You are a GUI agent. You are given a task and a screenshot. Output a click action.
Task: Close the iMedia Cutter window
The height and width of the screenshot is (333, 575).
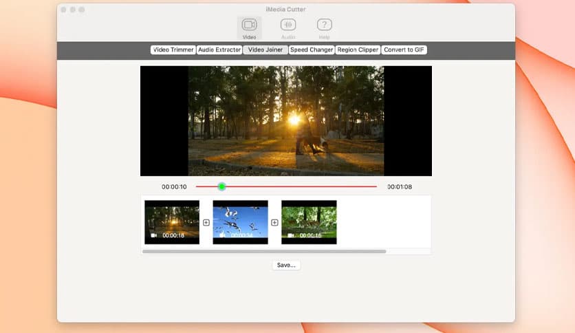[63, 10]
